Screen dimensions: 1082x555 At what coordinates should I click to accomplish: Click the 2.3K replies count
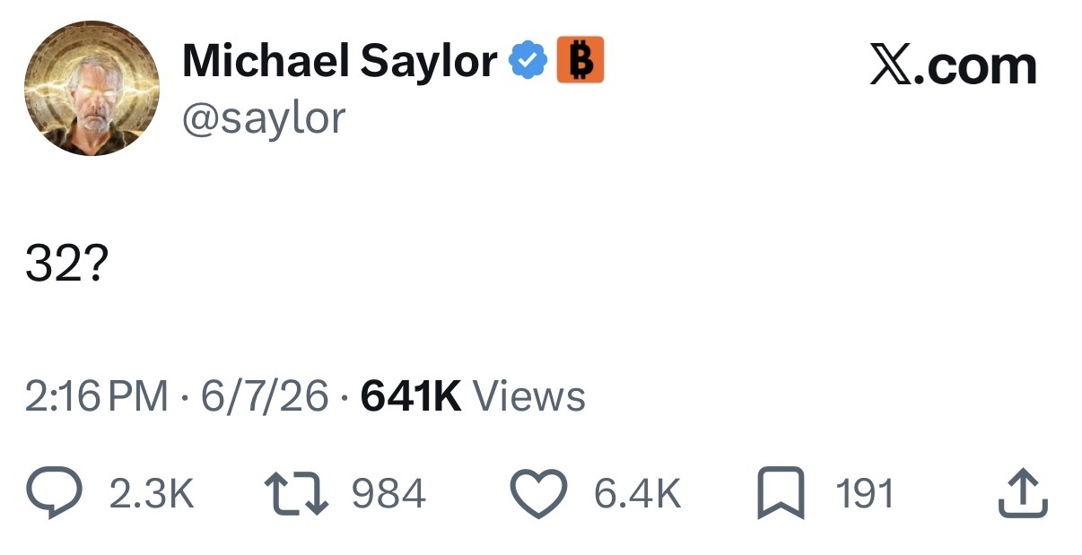[152, 494]
